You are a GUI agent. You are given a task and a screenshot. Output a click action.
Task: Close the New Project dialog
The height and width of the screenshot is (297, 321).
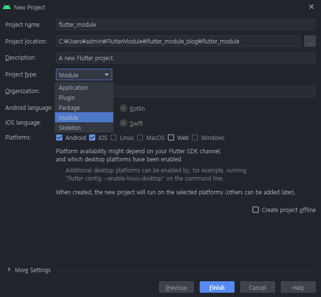[x=311, y=7]
